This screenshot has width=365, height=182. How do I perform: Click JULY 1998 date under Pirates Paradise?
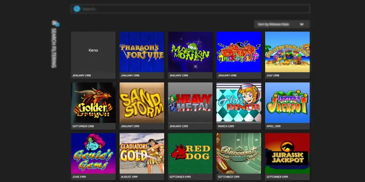point(273,76)
